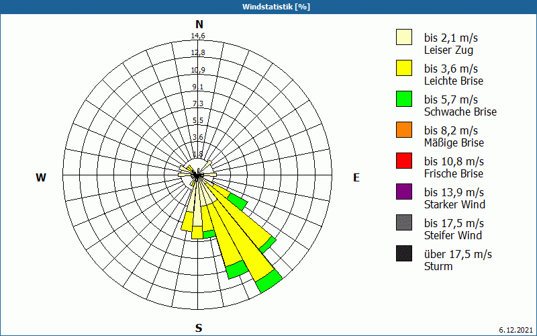Click the 'Steifer Wind' legend label
The width and height of the screenshot is (537, 336).
pos(453,235)
